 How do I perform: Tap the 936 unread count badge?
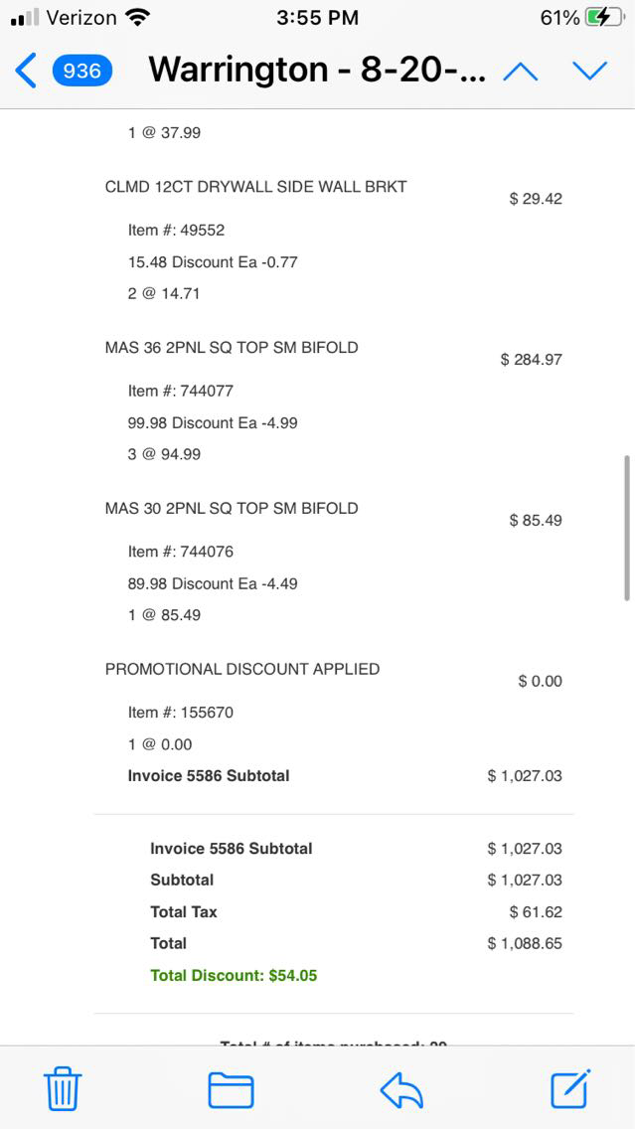82,71
